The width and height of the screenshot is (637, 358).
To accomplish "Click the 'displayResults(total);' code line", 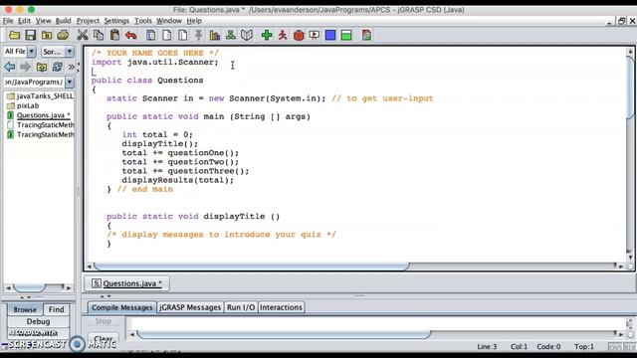I will click(x=178, y=180).
